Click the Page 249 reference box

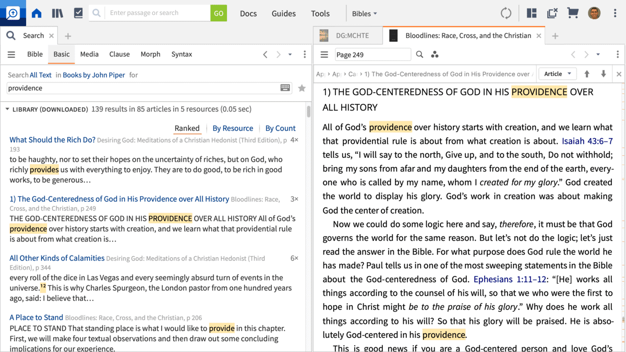tap(372, 55)
